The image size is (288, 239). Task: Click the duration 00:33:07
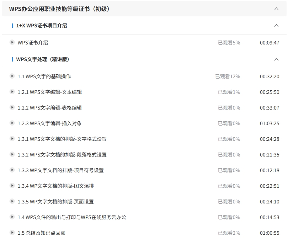(270, 108)
